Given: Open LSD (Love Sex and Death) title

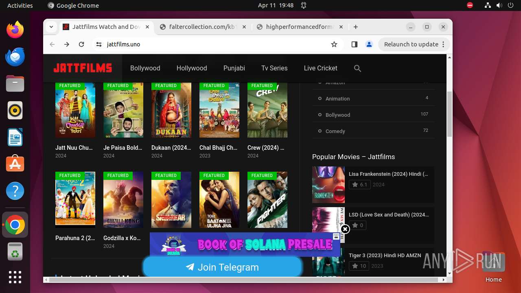Looking at the screenshot, I should [x=389, y=214].
